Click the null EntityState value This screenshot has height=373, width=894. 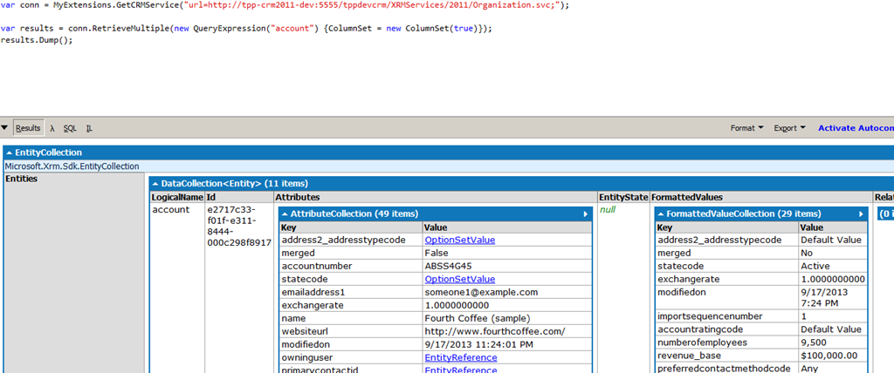click(x=608, y=209)
